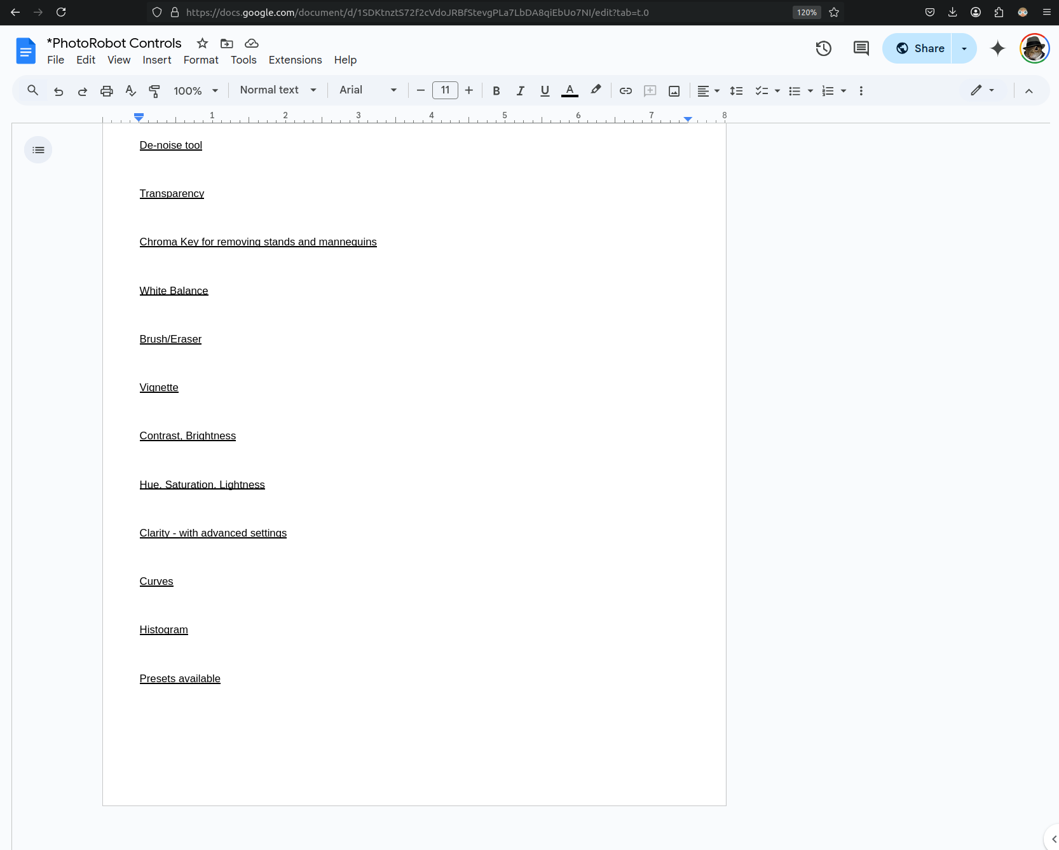
Task: Apply a numbered list
Action: [828, 91]
